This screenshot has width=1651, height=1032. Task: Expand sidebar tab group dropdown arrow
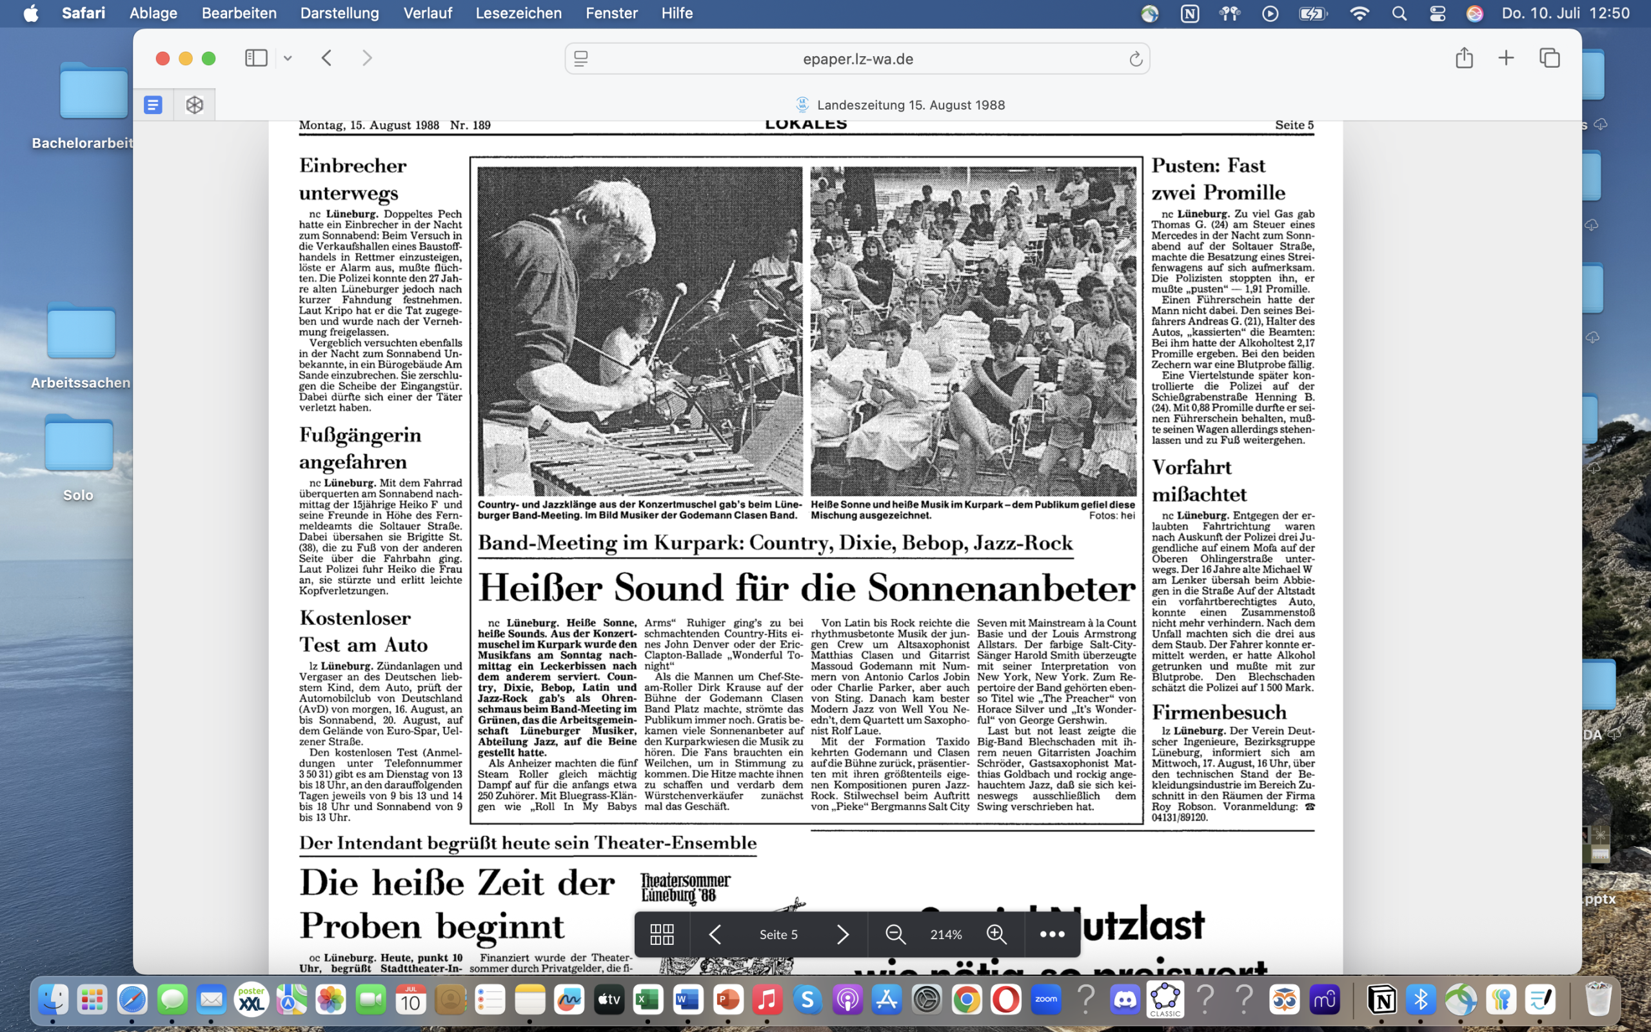288,59
